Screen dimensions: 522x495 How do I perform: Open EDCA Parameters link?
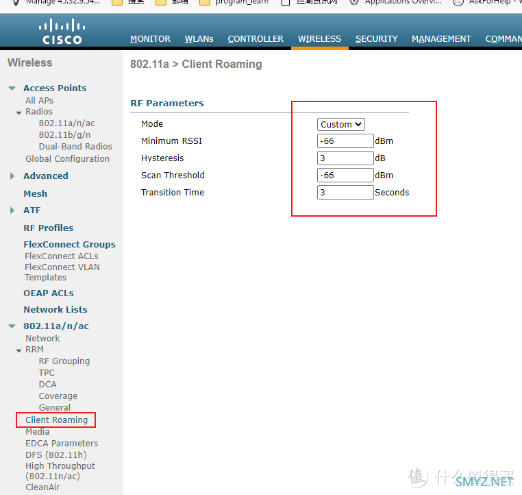pos(62,444)
